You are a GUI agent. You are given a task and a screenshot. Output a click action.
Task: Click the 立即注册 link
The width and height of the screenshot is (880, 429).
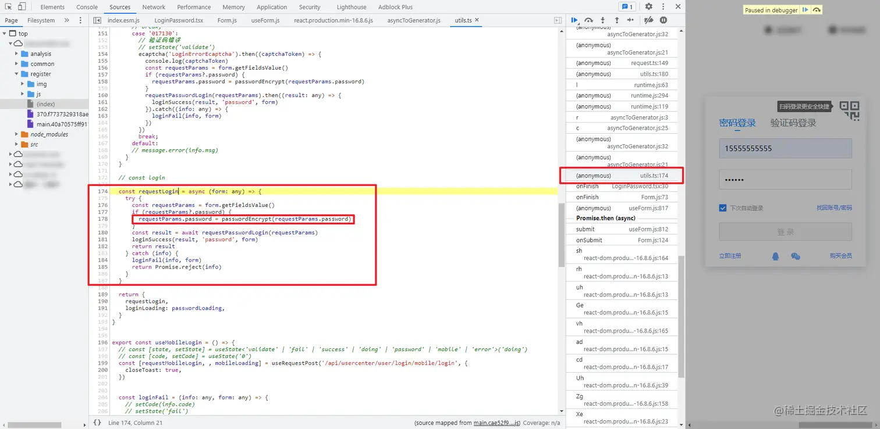click(730, 256)
